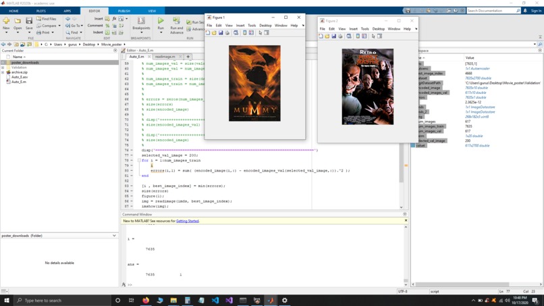Viewport: 544px width, 306px height.
Task: Click the notification bell icon near Sign In
Action: (525, 11)
